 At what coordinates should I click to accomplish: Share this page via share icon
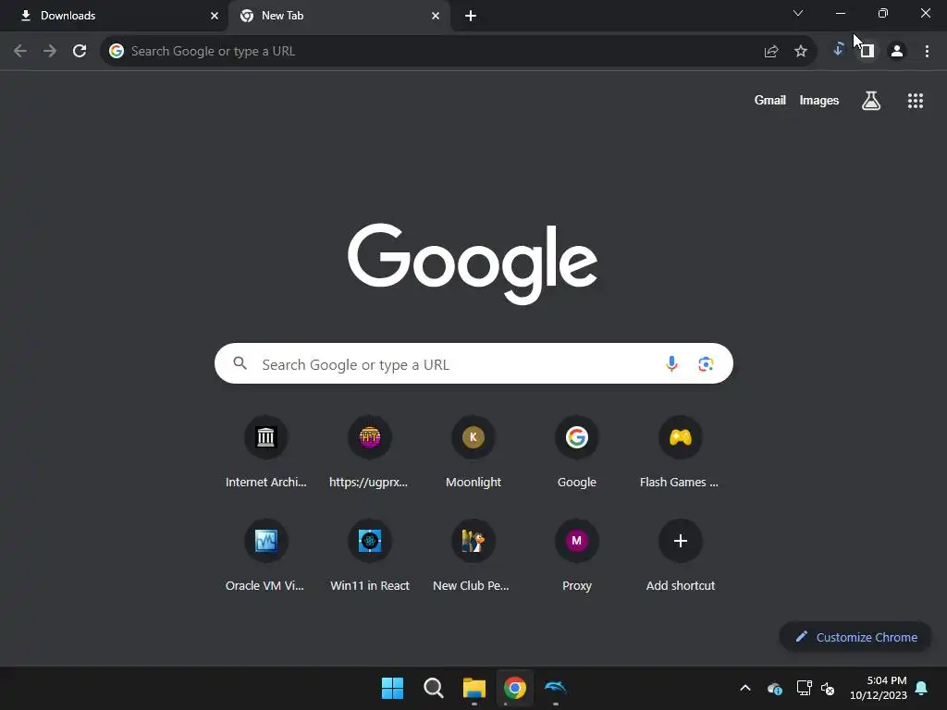click(x=771, y=52)
